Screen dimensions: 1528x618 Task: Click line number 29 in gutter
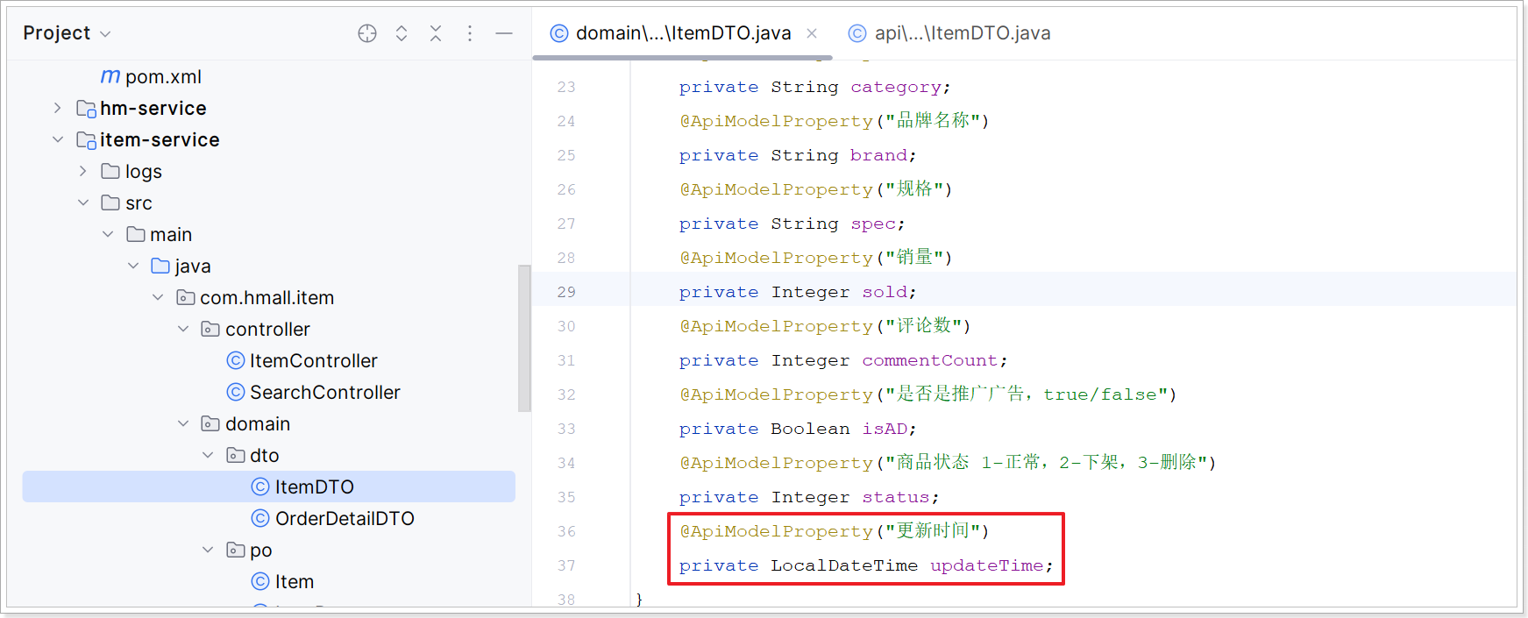click(x=566, y=292)
